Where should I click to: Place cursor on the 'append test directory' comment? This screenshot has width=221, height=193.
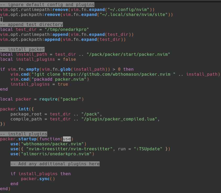[31, 25]
